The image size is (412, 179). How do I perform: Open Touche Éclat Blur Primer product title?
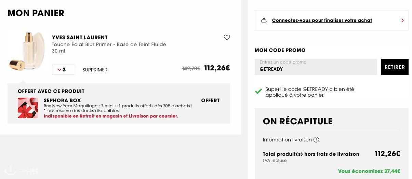point(109,44)
